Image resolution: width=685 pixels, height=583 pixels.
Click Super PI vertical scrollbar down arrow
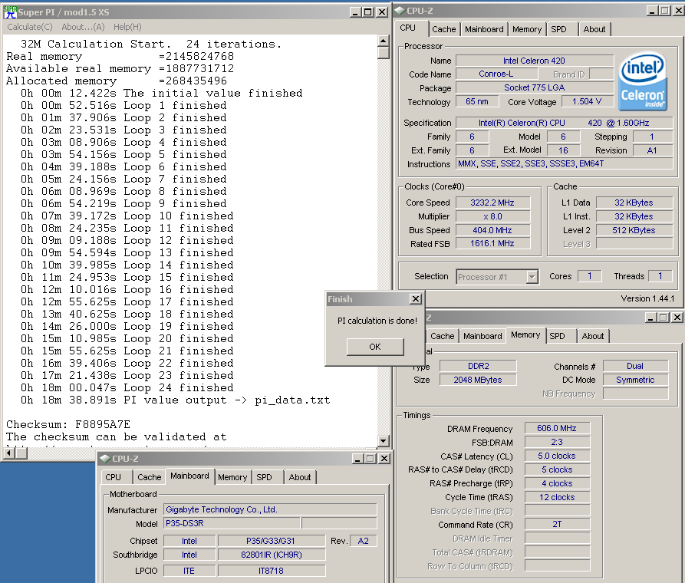pos(383,441)
